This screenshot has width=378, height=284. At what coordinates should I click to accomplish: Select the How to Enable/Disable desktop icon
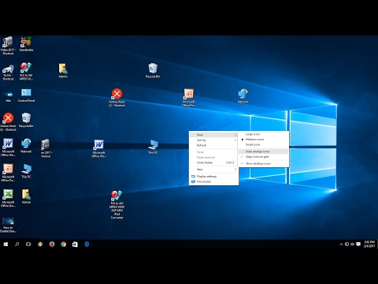point(8,225)
